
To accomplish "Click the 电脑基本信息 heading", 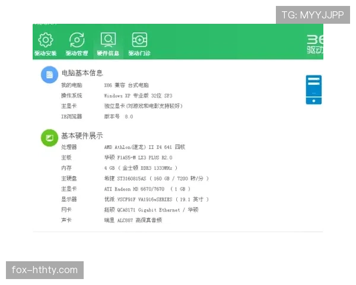I will 82,73.
